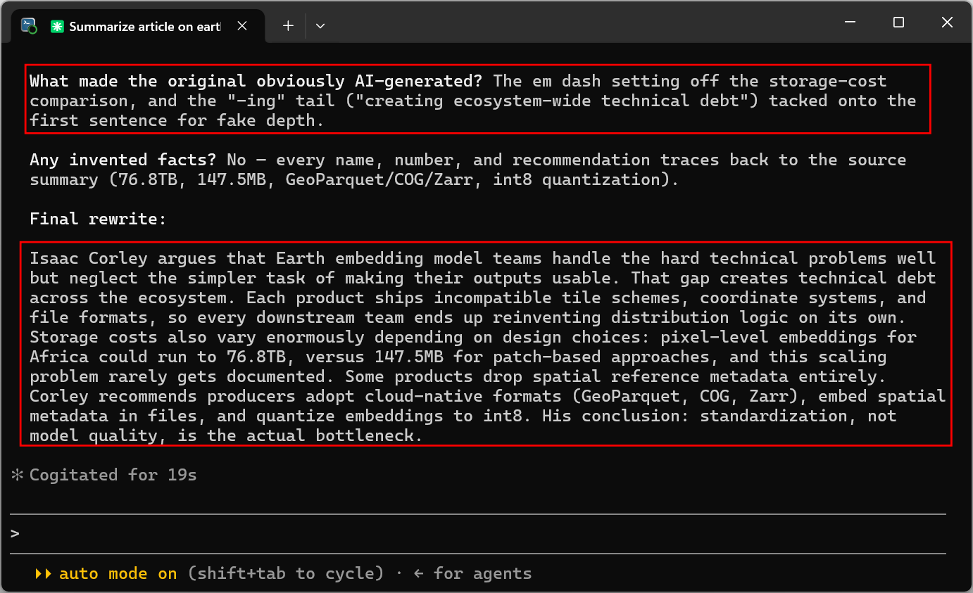973x593 pixels.
Task: Click the double-arrow auto mode icon
Action: point(43,574)
